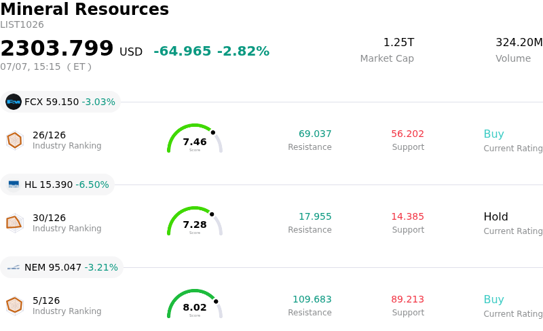Open HL industry ranking radar icon
Viewport: 543px width, 331px height.
coord(15,223)
